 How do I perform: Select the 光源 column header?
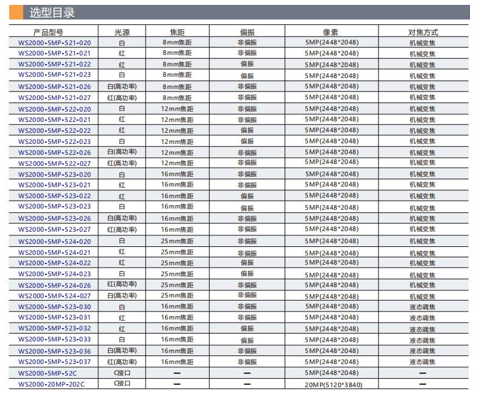pyautogui.click(x=122, y=32)
